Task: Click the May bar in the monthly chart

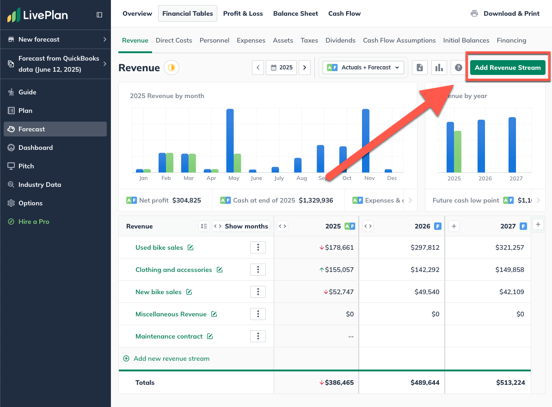Action: pos(230,141)
